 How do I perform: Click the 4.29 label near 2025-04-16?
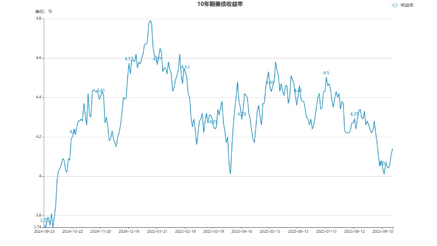242,114
